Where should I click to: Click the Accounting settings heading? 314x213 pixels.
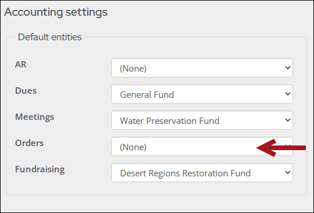click(x=56, y=12)
